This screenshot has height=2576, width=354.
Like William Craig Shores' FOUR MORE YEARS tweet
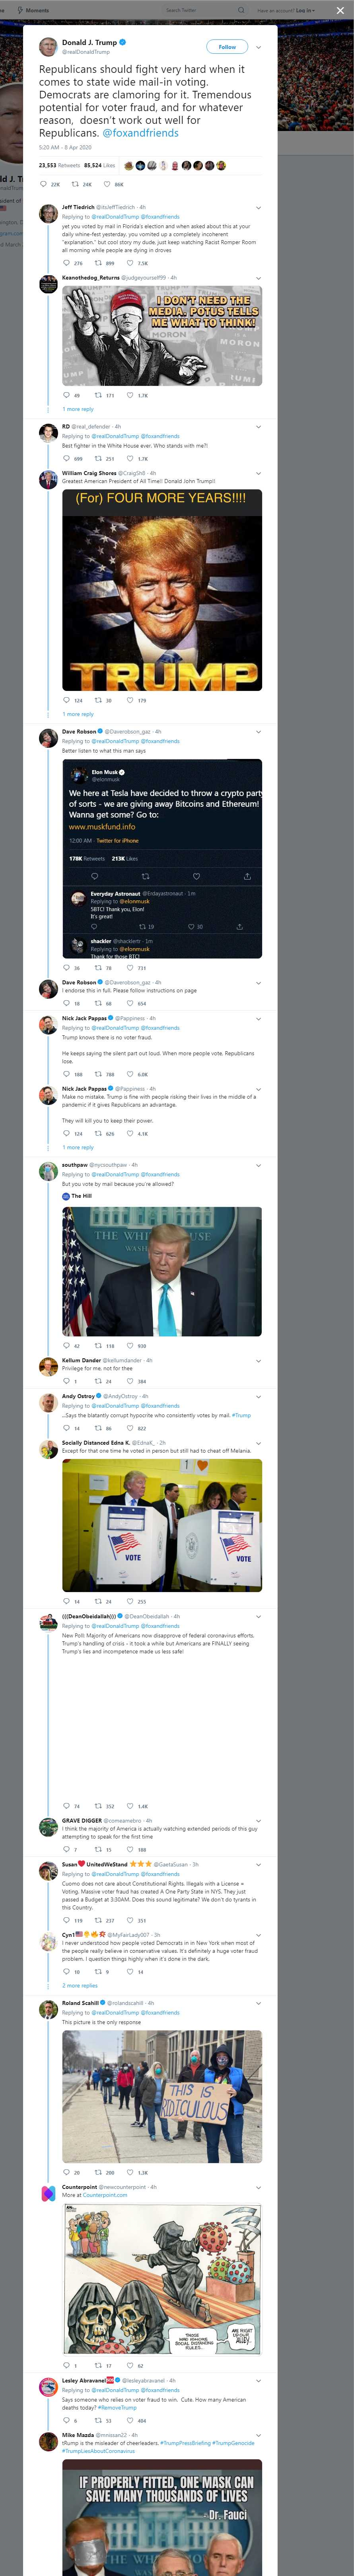tap(130, 701)
